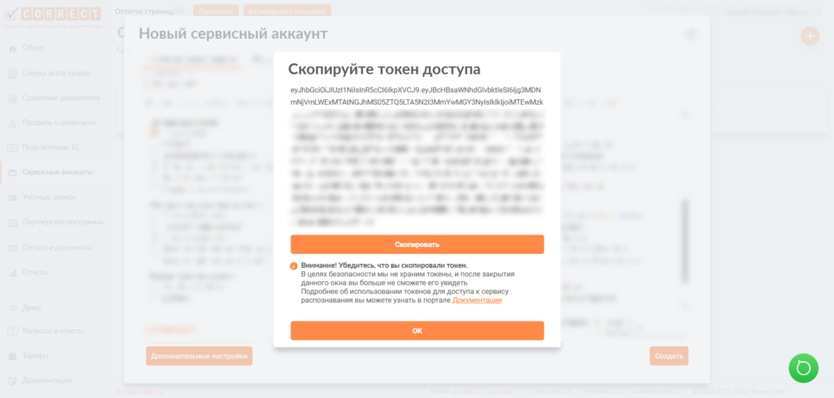This screenshot has width=834, height=398.
Task: Click the Создать button
Action: tap(669, 356)
